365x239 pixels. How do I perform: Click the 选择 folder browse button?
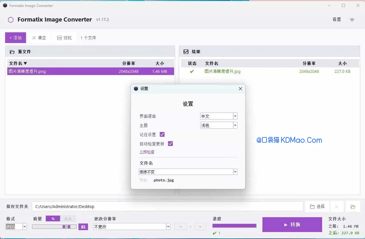[x=317, y=206]
